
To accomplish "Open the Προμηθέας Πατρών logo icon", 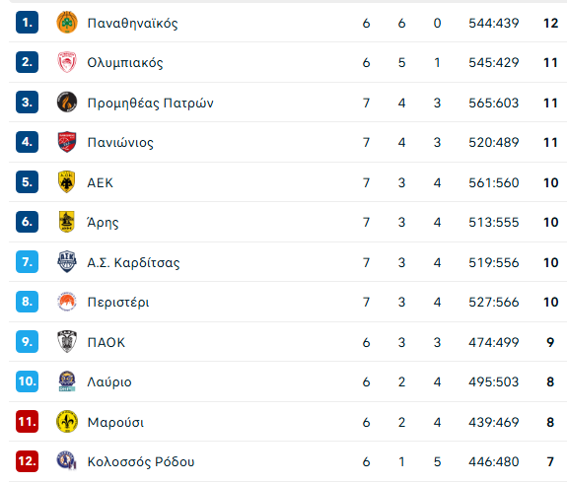I will pos(67,102).
